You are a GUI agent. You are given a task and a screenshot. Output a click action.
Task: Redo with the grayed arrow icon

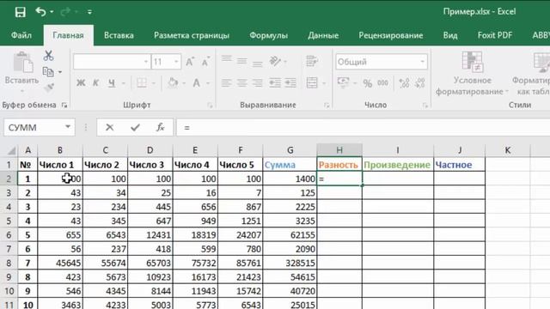[65, 12]
